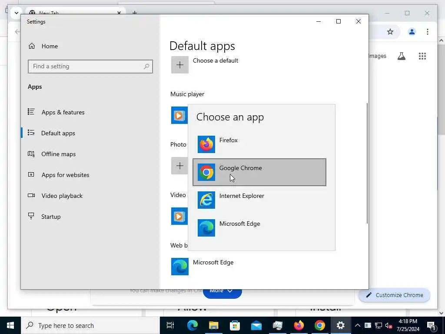This screenshot has width=445, height=334.
Task: Open the muted volume icon in tray
Action: [389, 325]
